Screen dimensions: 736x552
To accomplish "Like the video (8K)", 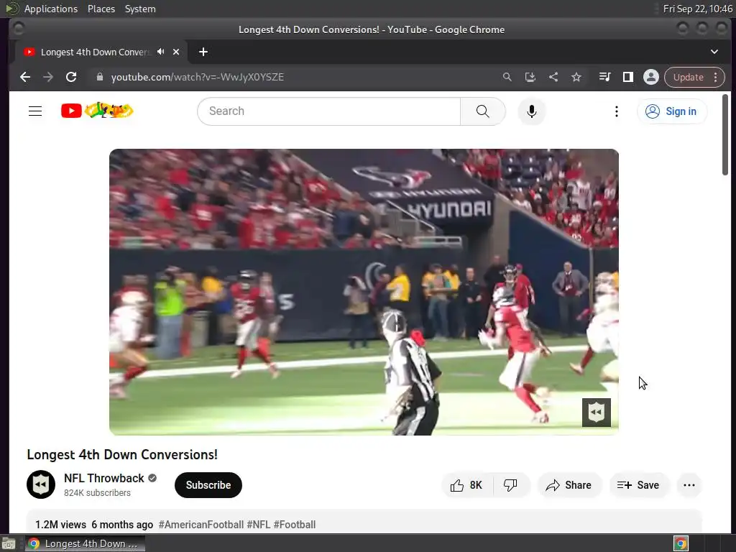I will tap(467, 485).
